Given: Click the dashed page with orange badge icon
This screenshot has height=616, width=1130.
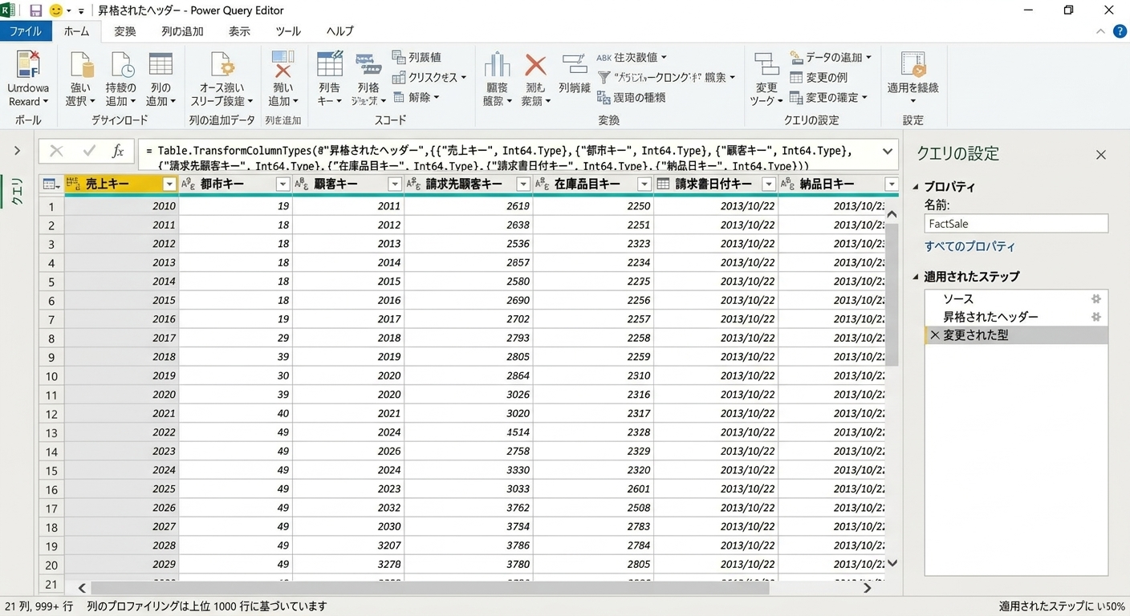Looking at the screenshot, I should point(913,65).
